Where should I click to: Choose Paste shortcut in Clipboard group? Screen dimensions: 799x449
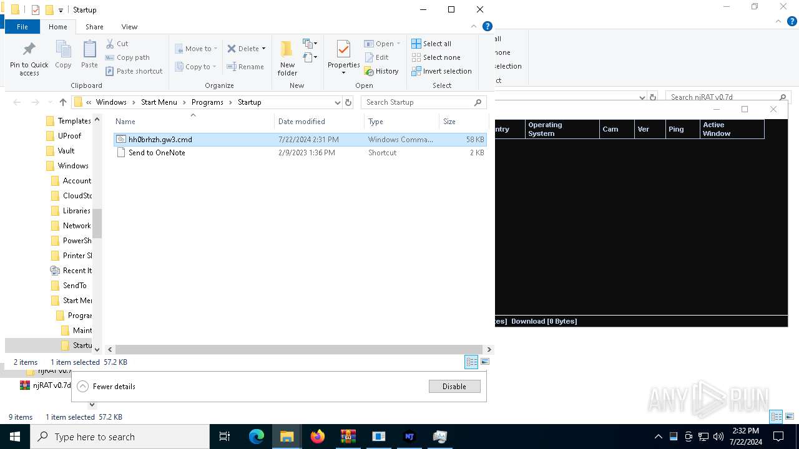click(134, 71)
